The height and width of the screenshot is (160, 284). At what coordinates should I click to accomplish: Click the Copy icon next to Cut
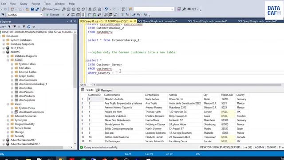(x=95, y=9)
